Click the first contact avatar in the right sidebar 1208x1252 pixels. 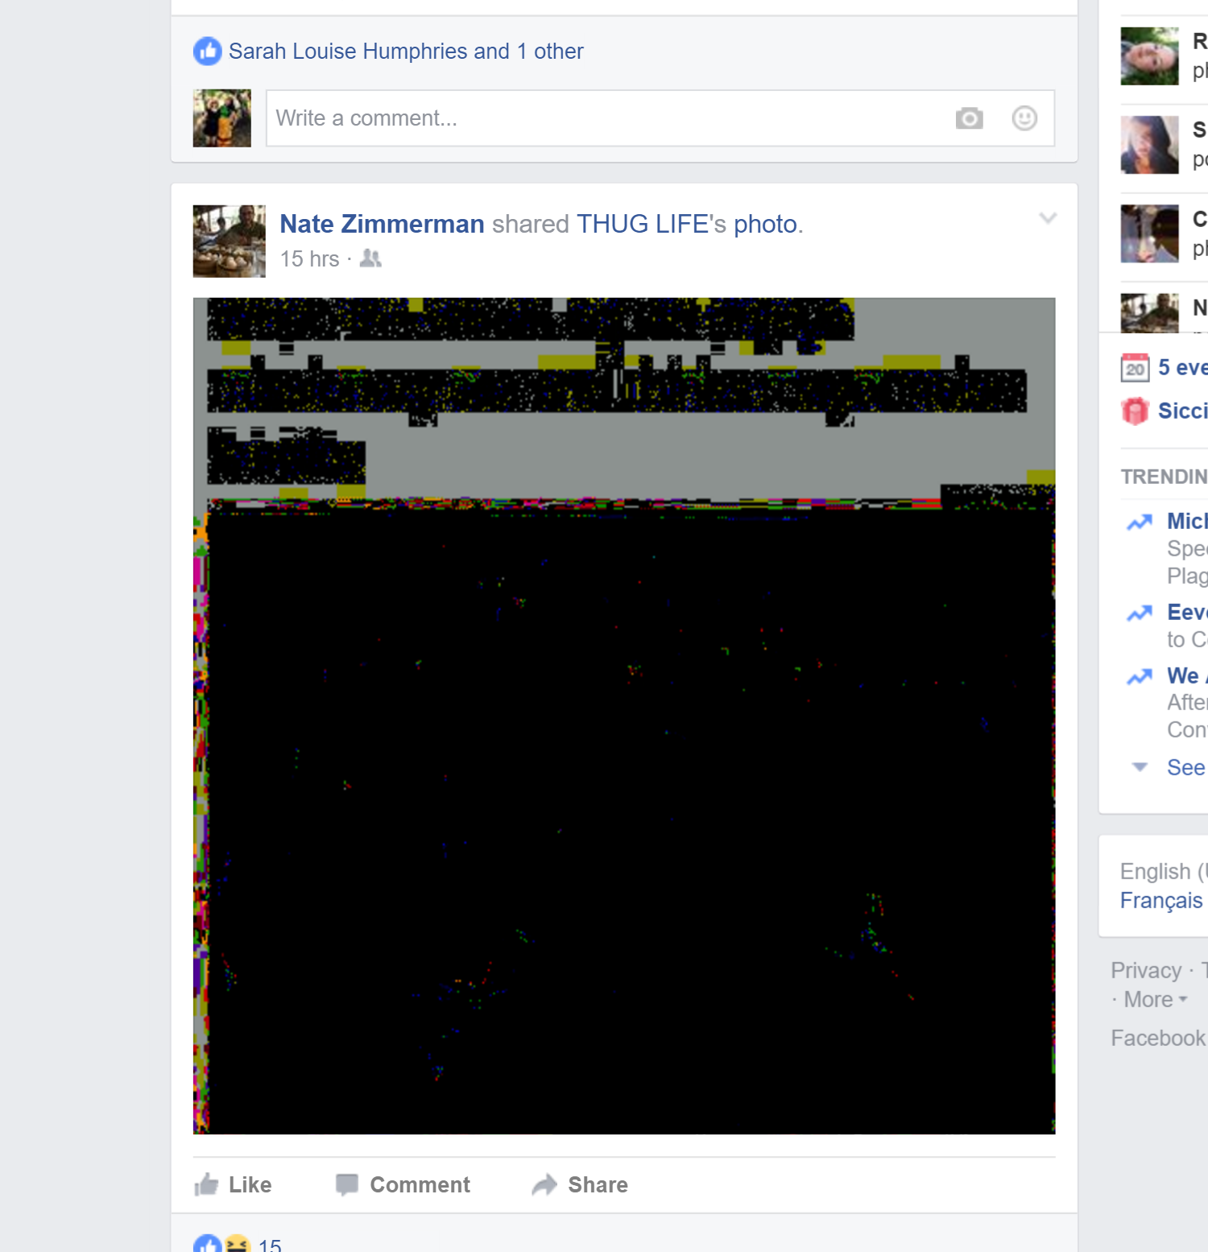pyautogui.click(x=1150, y=56)
